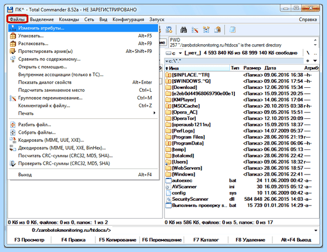Image resolution: width=327 pixels, height=252 pixels.
Task: Select Подсчитать занимаемое место entry
Action: tap(83, 90)
